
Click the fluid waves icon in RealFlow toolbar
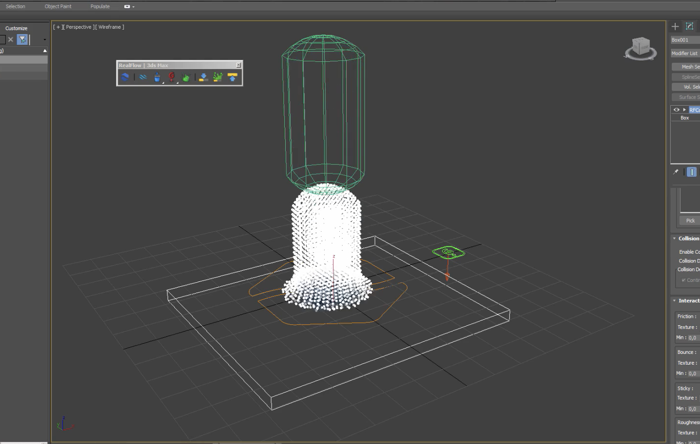[x=143, y=76]
